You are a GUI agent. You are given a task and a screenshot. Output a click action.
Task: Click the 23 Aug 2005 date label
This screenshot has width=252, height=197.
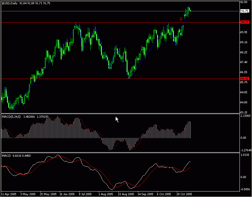tap(127, 194)
